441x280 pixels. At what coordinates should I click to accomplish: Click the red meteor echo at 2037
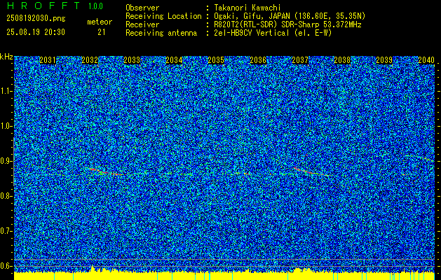coord(311,171)
